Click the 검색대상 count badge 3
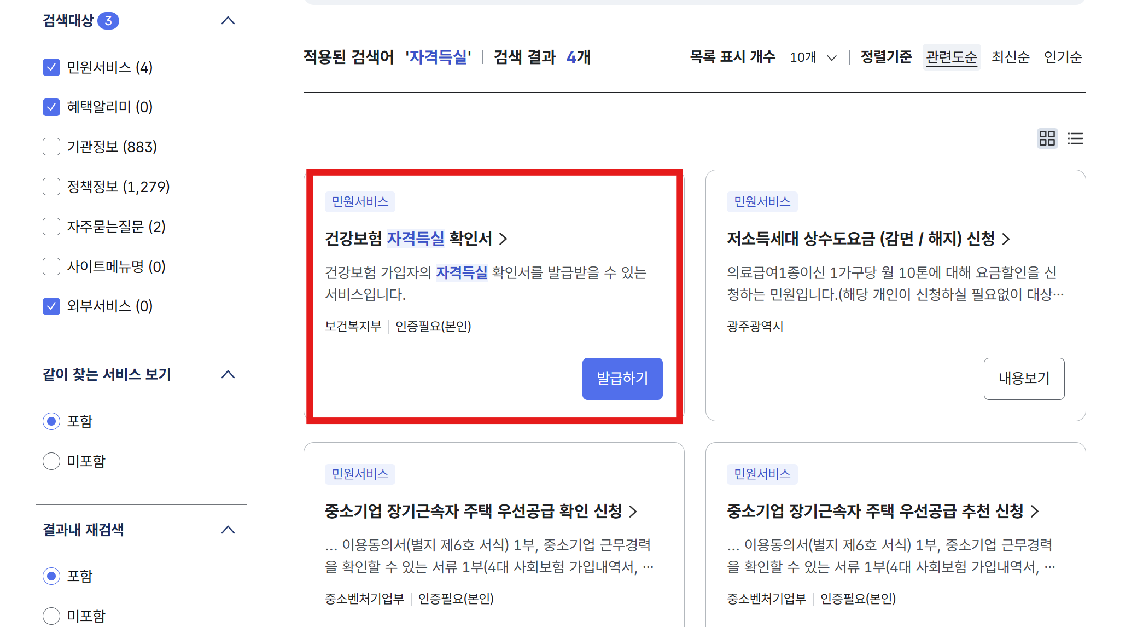This screenshot has height=627, width=1143. coord(108,21)
